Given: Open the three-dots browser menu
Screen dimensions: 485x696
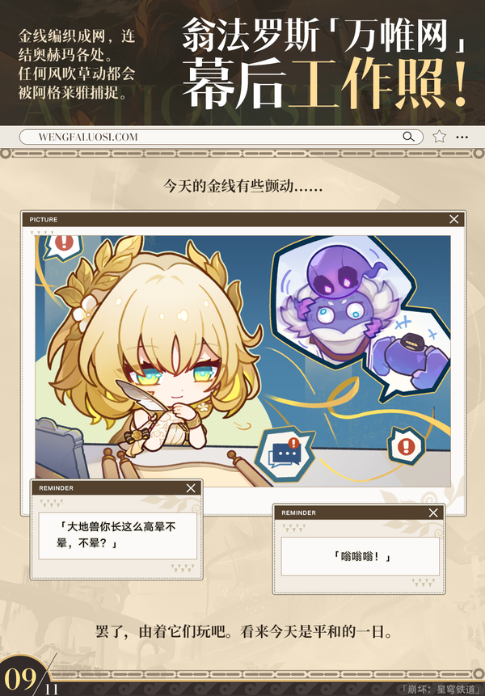Looking at the screenshot, I should 462,137.
